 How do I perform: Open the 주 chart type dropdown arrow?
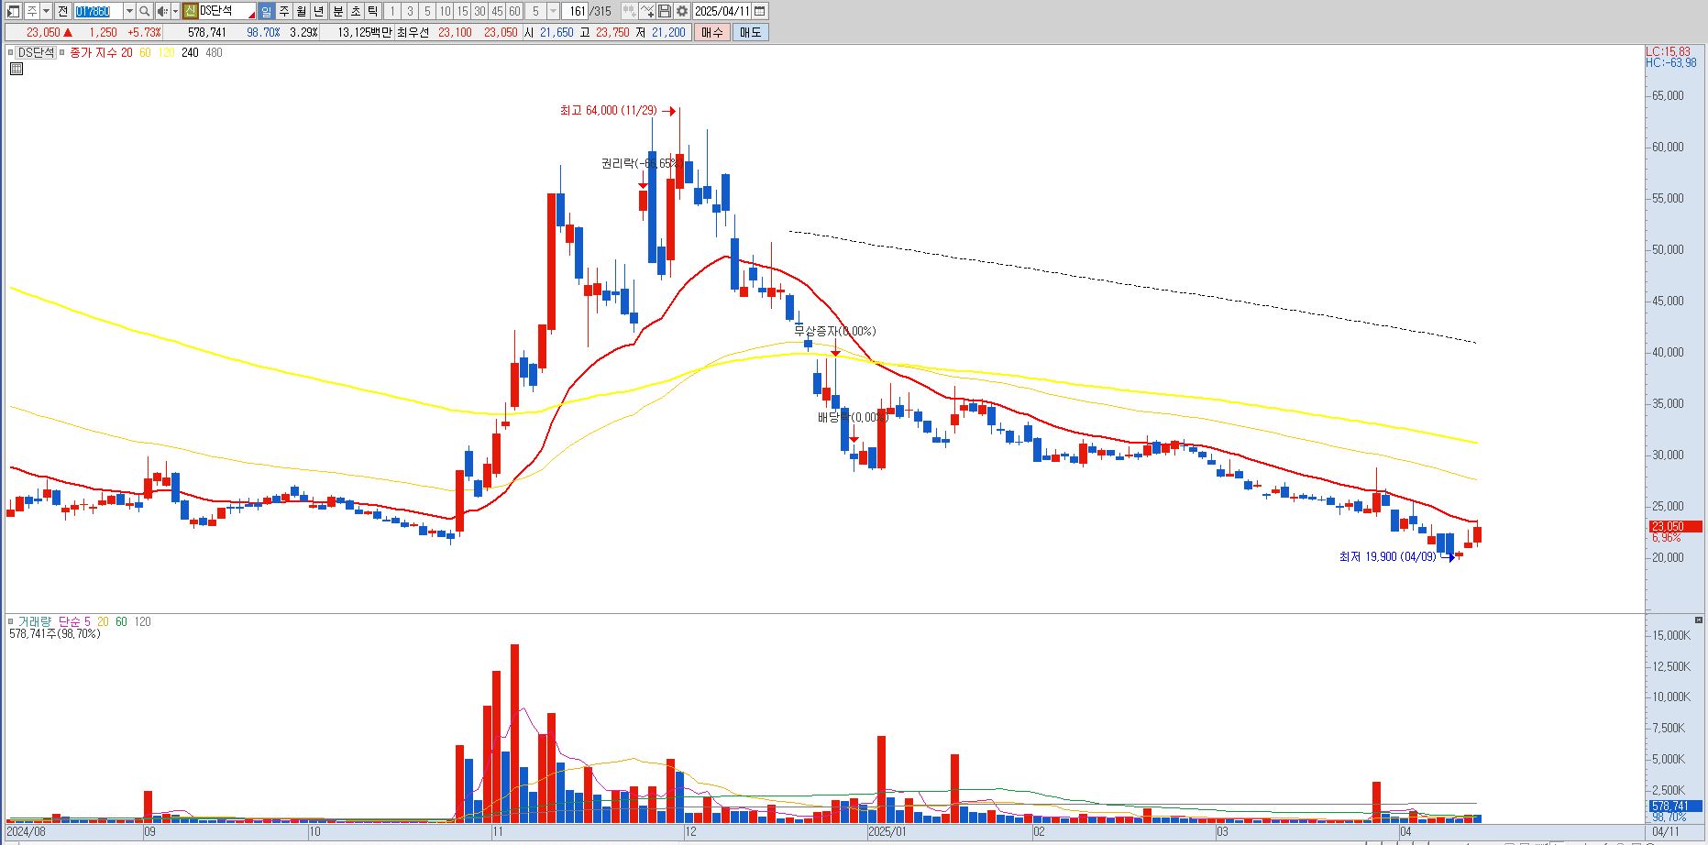(x=46, y=11)
